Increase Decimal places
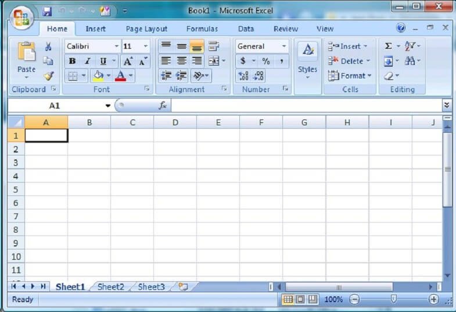This screenshot has height=312, width=456. click(243, 76)
